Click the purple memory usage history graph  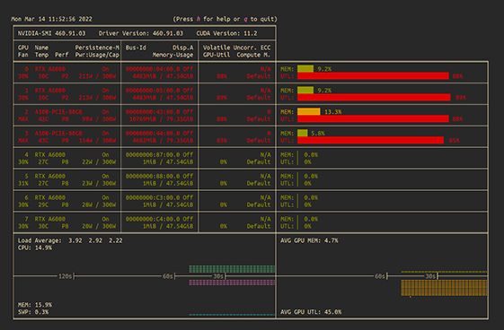[232, 282]
